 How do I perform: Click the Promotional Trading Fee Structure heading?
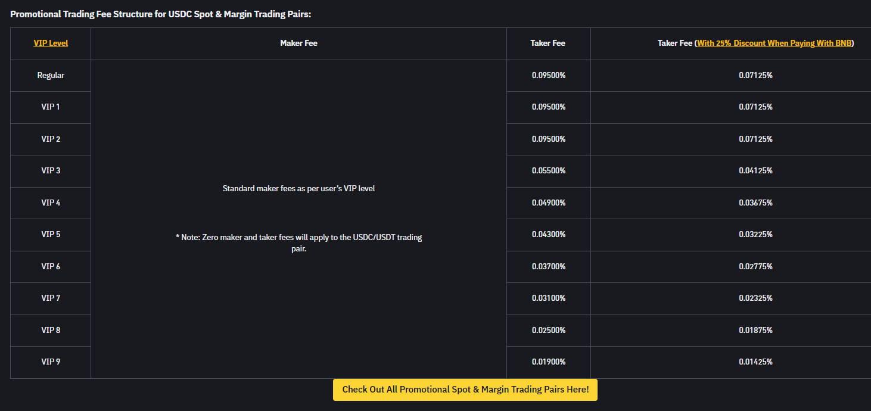point(161,14)
